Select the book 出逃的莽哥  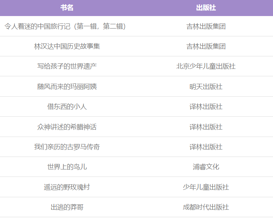coord(67,207)
